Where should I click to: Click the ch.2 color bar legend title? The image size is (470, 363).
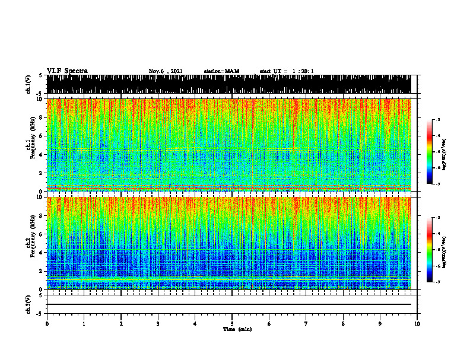coord(444,252)
